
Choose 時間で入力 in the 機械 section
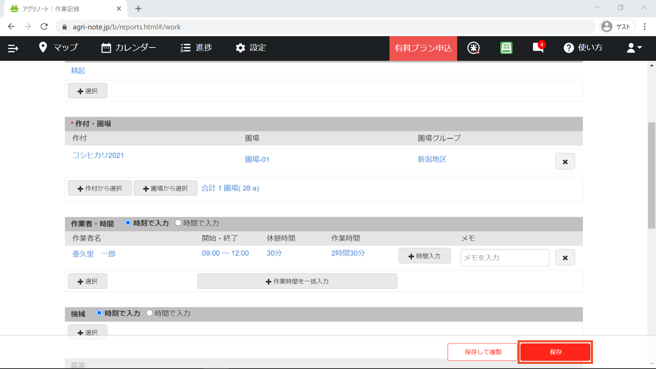tap(150, 313)
